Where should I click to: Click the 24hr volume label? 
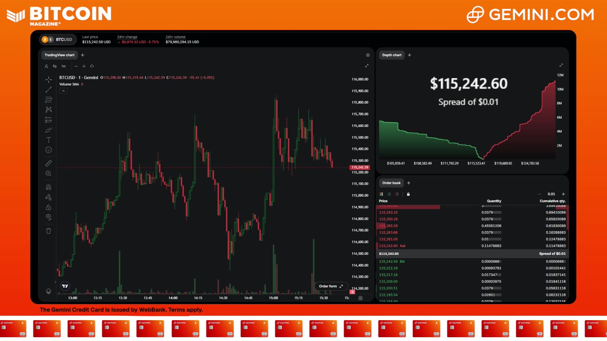pyautogui.click(x=175, y=36)
